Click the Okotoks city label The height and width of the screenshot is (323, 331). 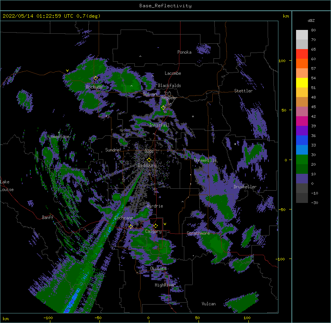pos(158,269)
